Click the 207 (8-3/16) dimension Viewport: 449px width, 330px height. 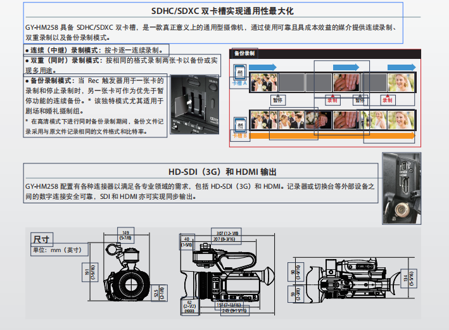[224, 239]
